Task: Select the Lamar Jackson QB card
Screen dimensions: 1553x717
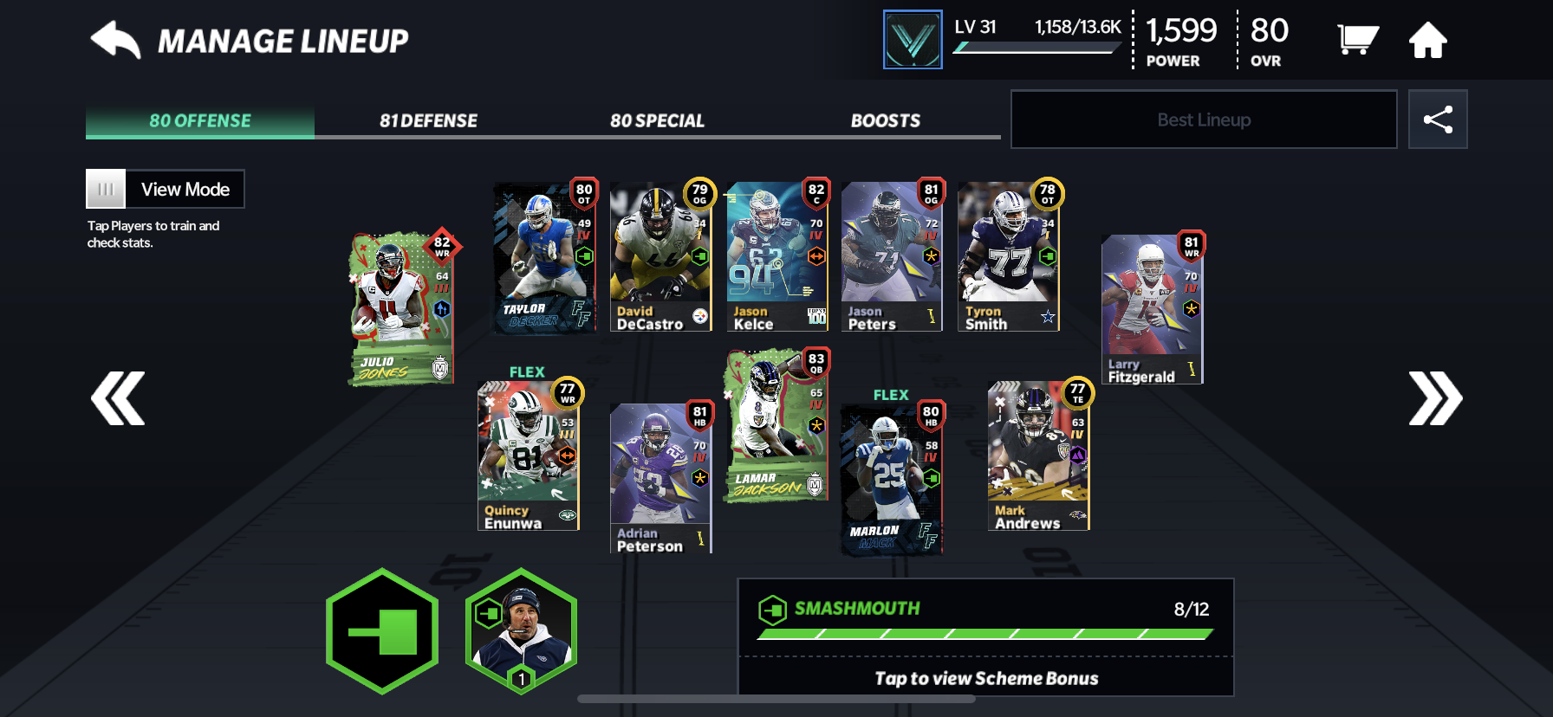Action: pyautogui.click(x=776, y=426)
